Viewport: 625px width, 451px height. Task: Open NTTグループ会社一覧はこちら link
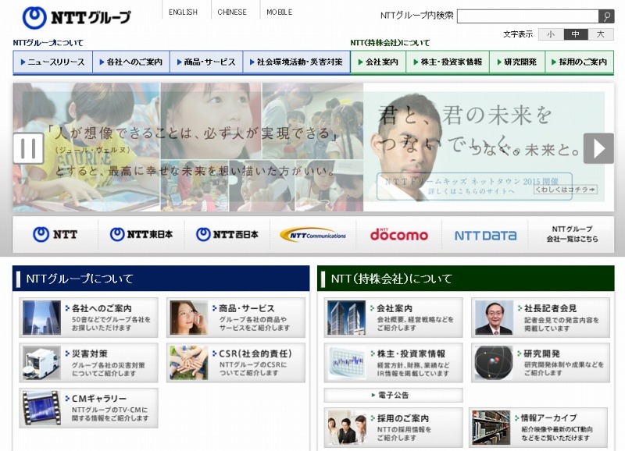click(x=572, y=234)
